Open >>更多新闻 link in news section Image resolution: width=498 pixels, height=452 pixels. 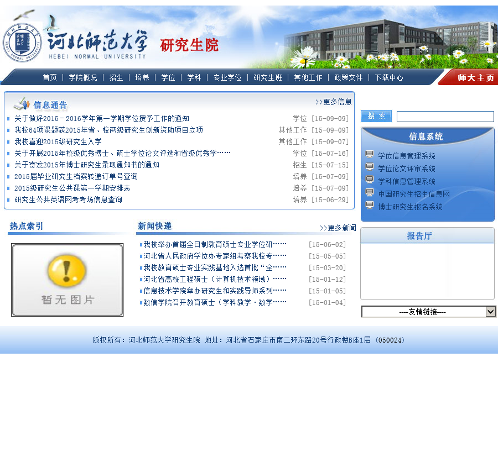338,228
